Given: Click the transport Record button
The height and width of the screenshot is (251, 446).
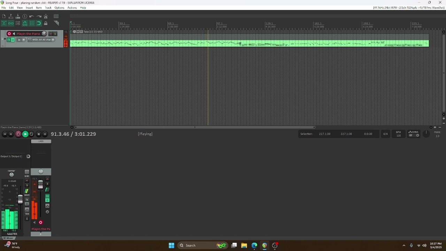Looking at the screenshot, I should pos(18,134).
